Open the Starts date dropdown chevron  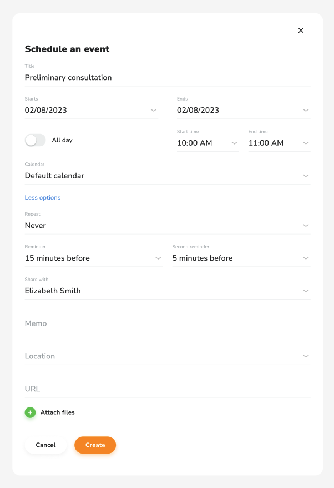[154, 110]
